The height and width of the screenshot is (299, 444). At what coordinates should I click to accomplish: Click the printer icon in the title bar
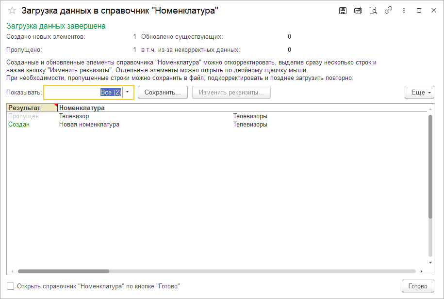358,11
